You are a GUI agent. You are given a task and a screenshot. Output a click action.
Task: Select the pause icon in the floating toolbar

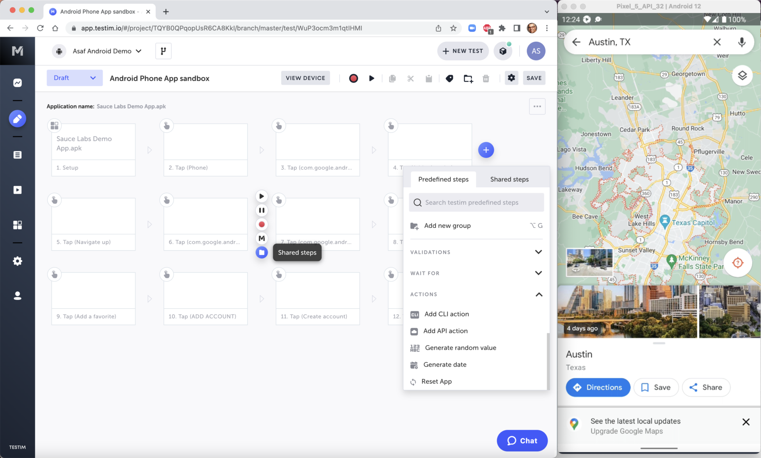(x=262, y=210)
